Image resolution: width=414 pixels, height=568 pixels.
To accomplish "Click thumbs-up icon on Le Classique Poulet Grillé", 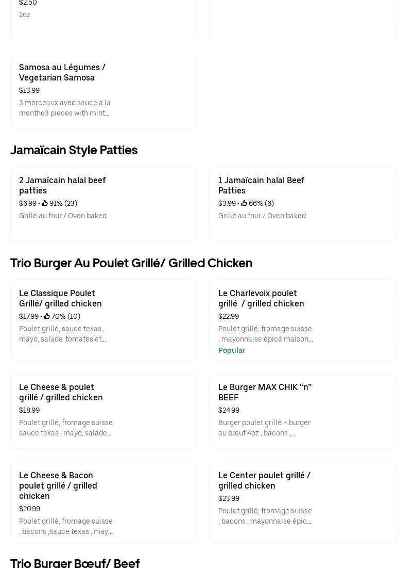I will [x=47, y=317].
